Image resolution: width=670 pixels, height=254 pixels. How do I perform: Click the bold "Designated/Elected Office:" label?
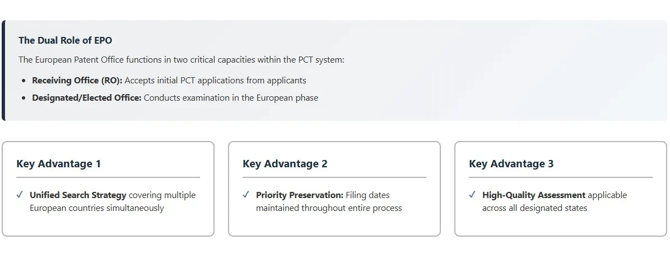(x=86, y=98)
